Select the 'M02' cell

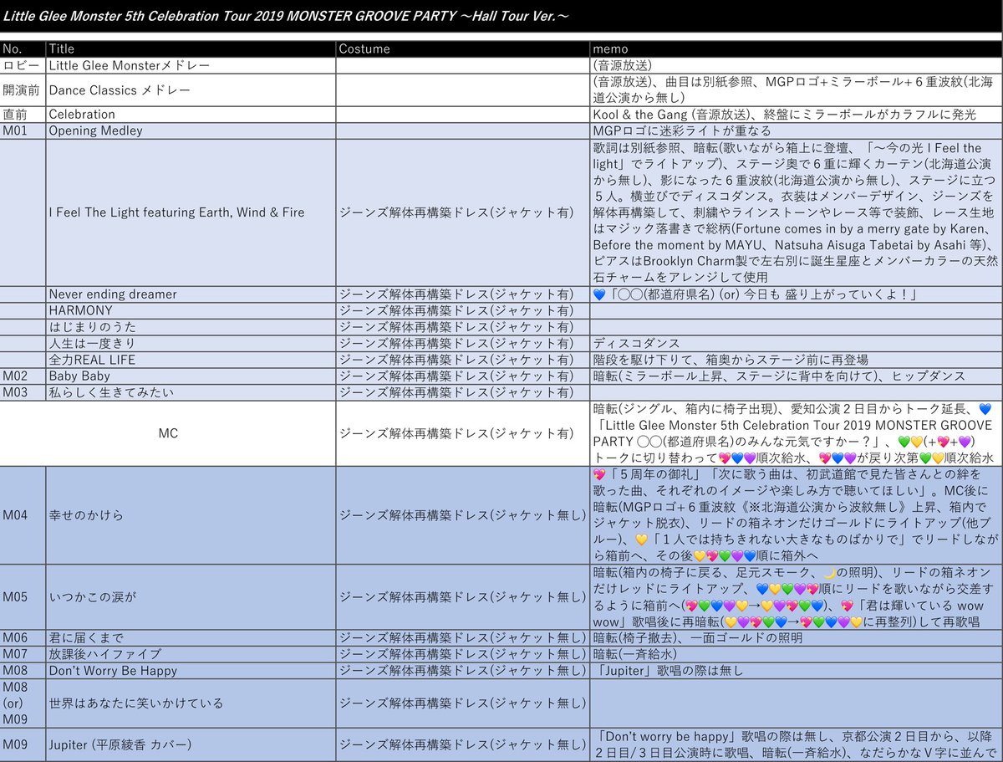pyautogui.click(x=23, y=376)
